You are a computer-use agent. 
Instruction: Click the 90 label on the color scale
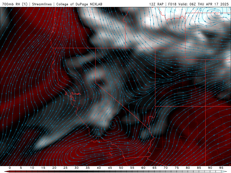pos(210,168)
